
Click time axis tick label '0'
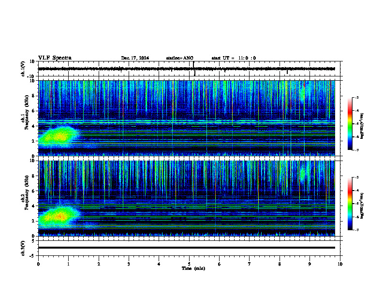[38, 264]
